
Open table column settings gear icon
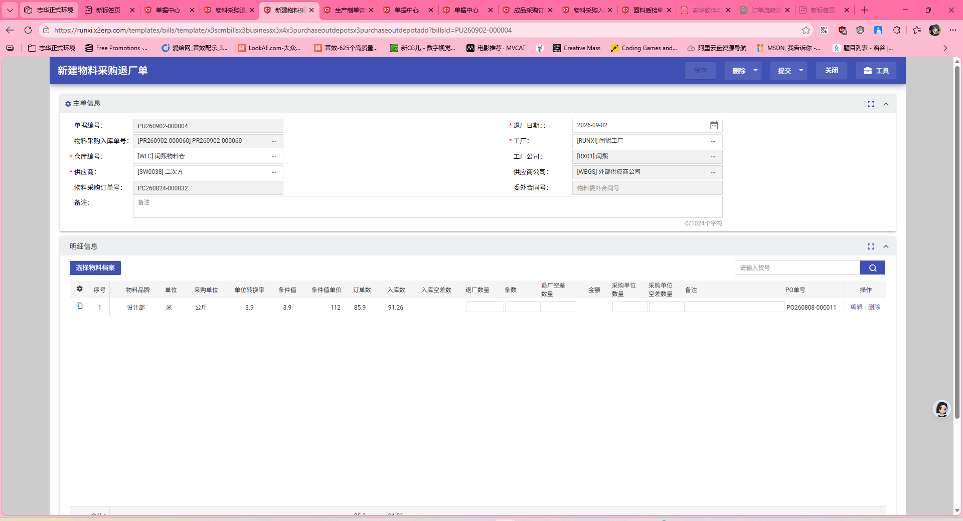pyautogui.click(x=79, y=289)
